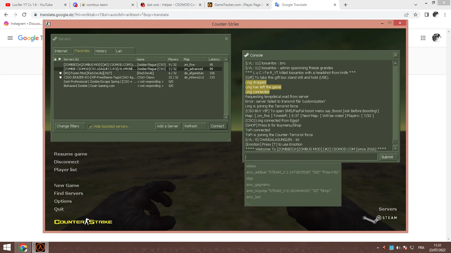Go back in Chrome
Viewport: 451px width, 253px height.
tap(6, 15)
